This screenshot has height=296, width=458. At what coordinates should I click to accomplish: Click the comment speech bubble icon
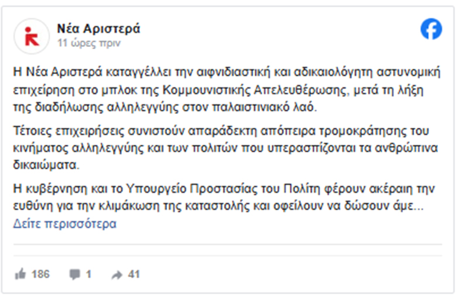(75, 274)
